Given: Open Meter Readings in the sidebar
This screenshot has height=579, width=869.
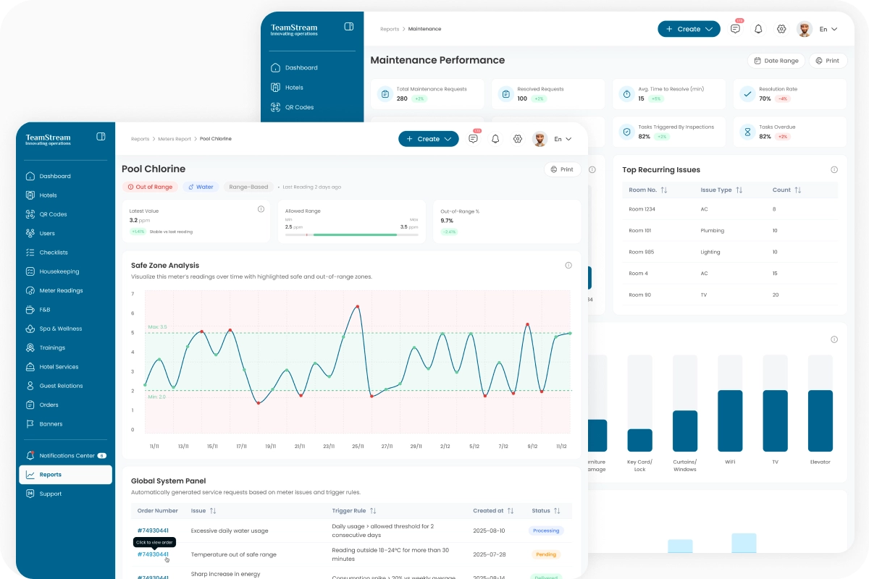Looking at the screenshot, I should (61, 291).
